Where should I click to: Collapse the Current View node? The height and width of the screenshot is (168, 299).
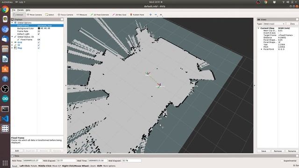point(259,28)
